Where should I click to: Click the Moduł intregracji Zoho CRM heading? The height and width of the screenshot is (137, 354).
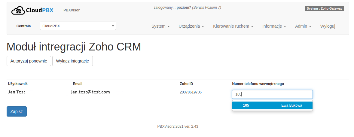pos(74,47)
